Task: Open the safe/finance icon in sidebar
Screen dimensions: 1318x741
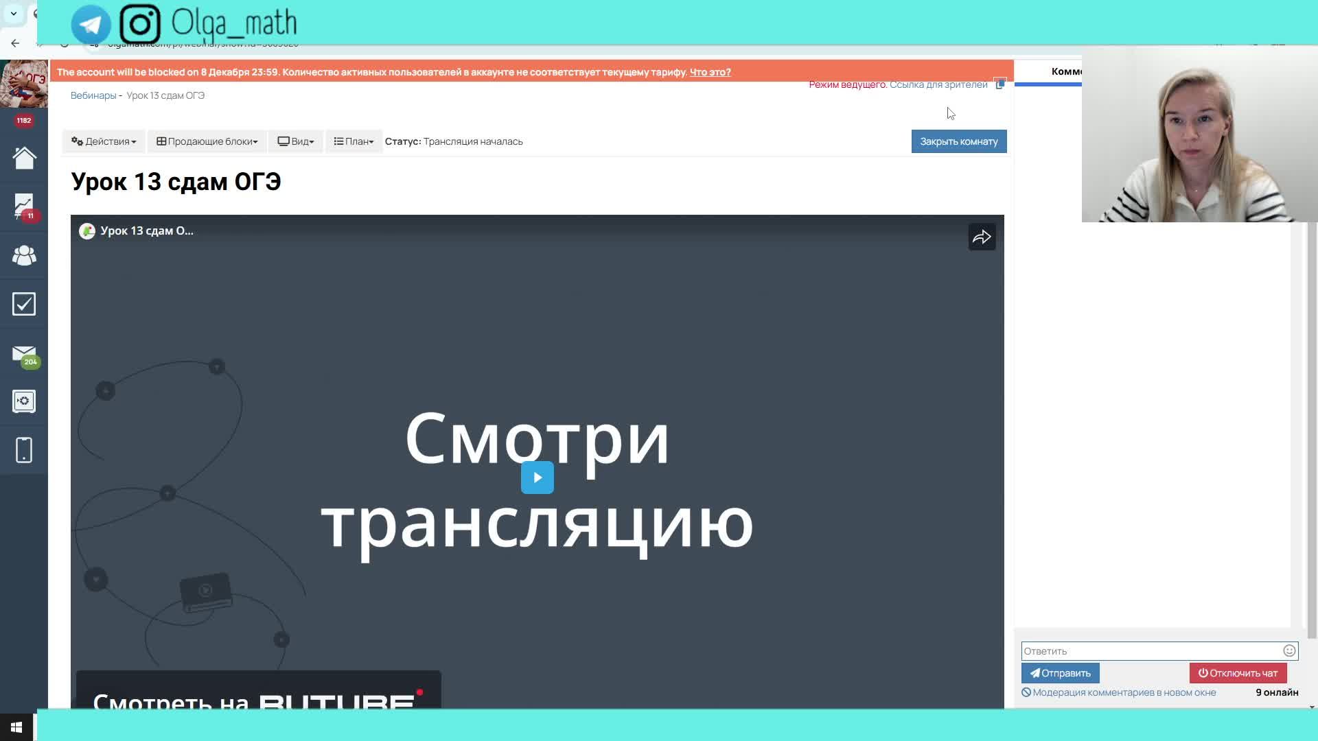Action: click(24, 401)
